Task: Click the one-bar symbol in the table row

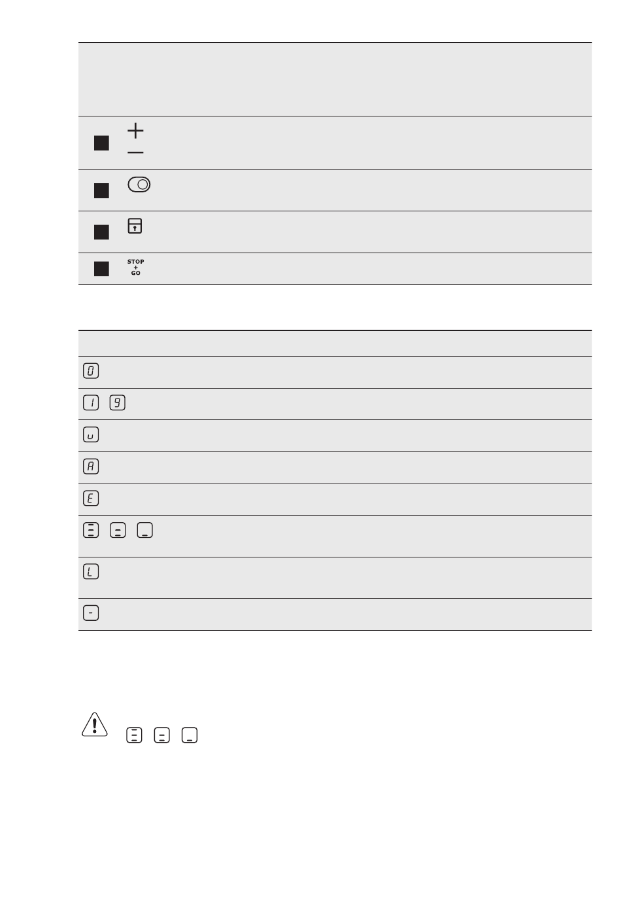Action: click(x=145, y=530)
